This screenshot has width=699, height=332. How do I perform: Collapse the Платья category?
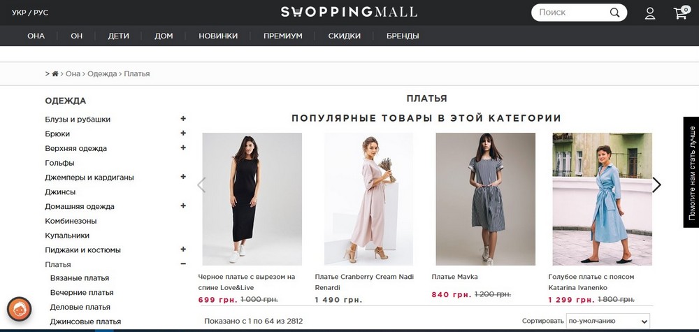tap(183, 264)
